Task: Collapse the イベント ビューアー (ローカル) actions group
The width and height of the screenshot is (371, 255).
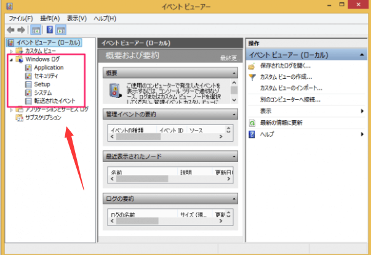Action: (x=362, y=55)
